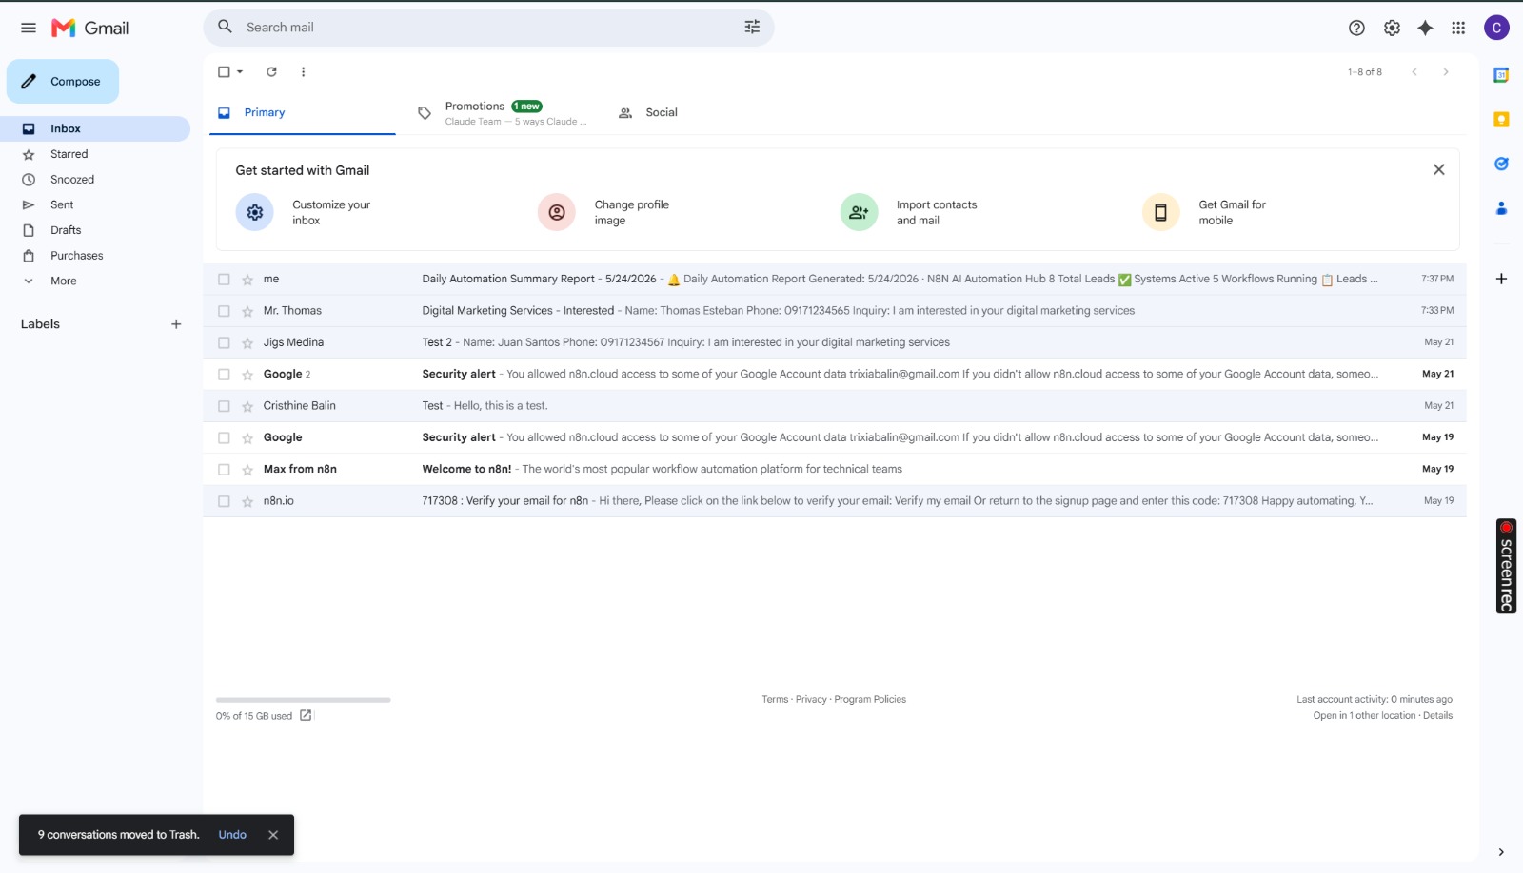Go to newer messages page arrow

(x=1414, y=71)
